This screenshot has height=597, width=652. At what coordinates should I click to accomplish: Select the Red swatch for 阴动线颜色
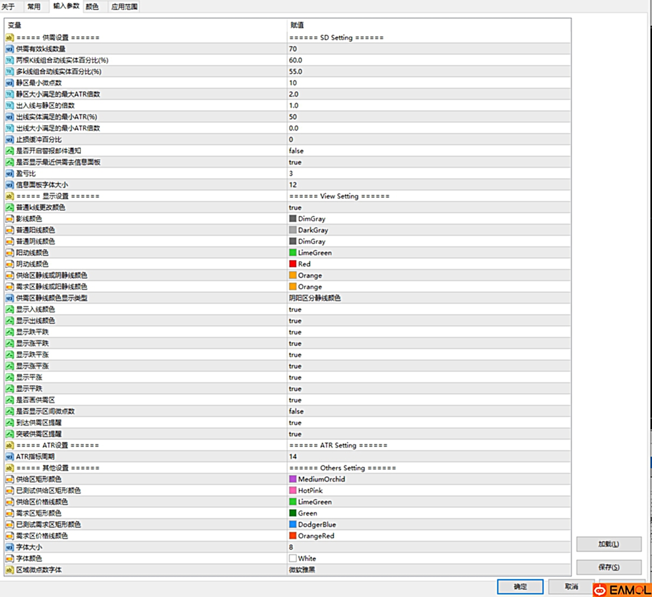click(x=293, y=264)
